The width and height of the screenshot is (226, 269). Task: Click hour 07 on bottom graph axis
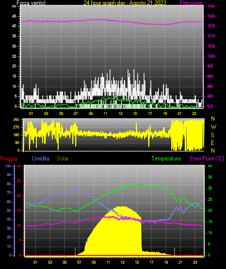(79, 262)
